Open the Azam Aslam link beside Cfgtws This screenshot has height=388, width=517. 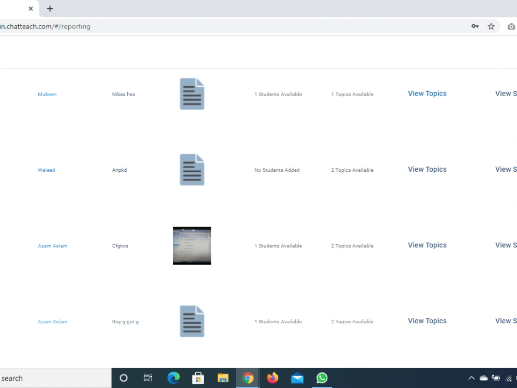pyautogui.click(x=52, y=246)
